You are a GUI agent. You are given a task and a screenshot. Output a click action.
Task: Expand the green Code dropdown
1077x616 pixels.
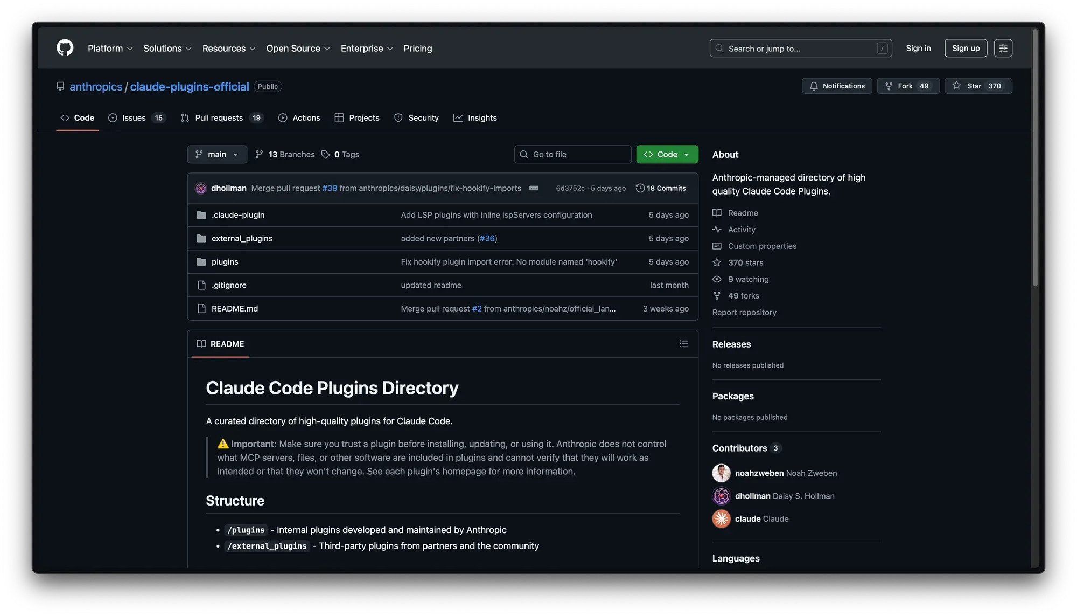tap(667, 154)
